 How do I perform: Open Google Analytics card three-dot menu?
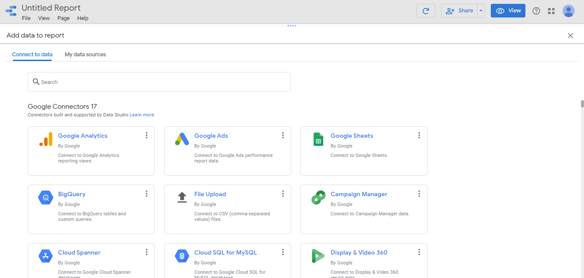tap(147, 135)
